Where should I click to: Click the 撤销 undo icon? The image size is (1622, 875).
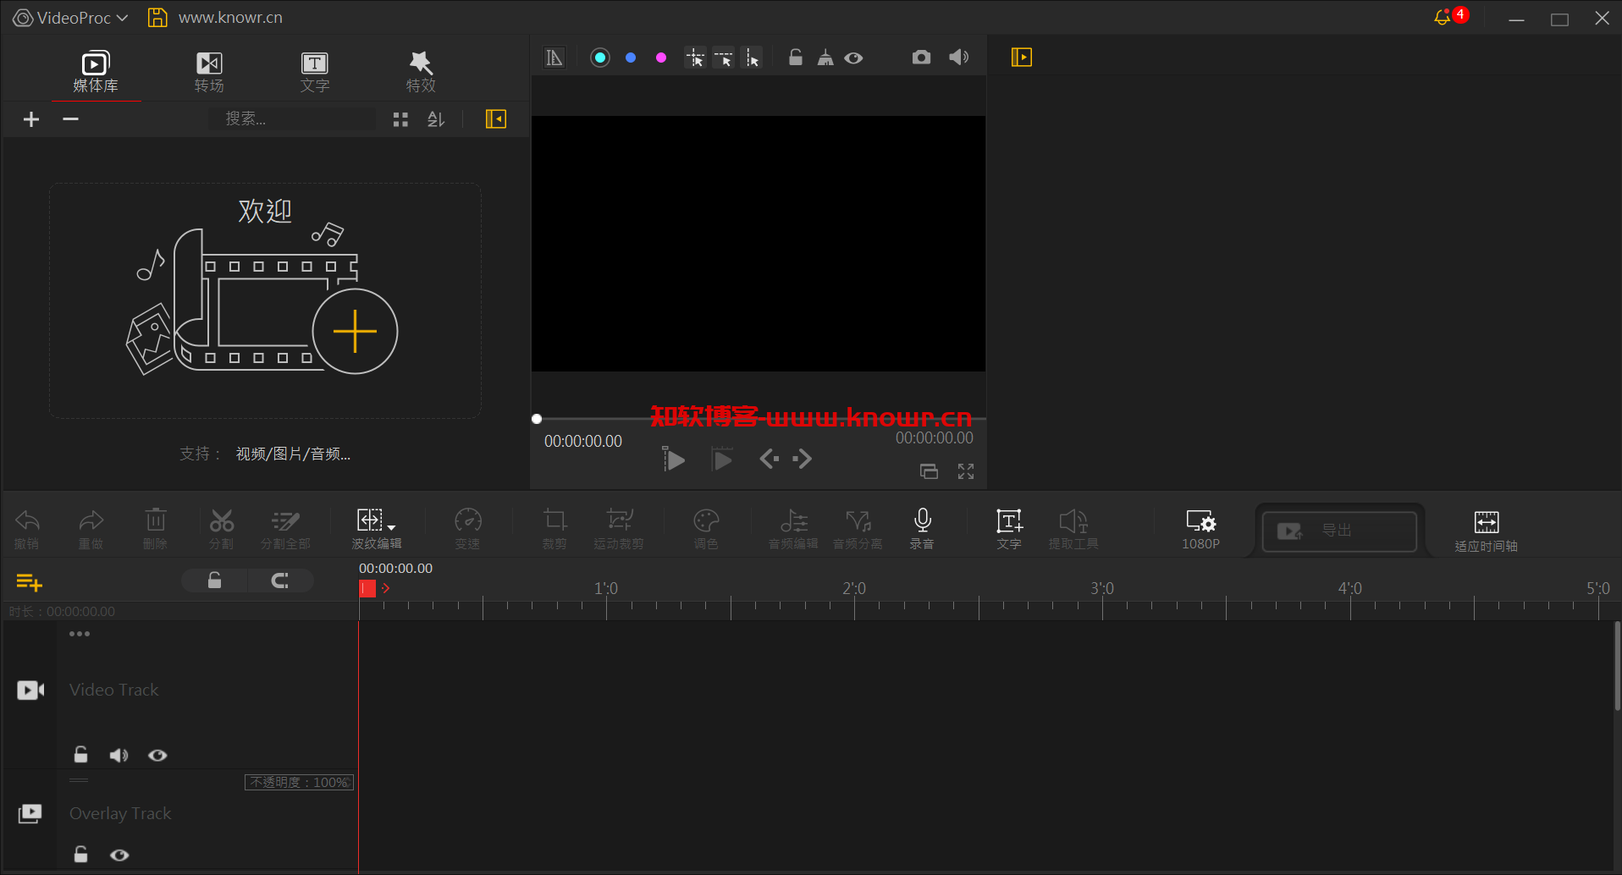tap(27, 529)
